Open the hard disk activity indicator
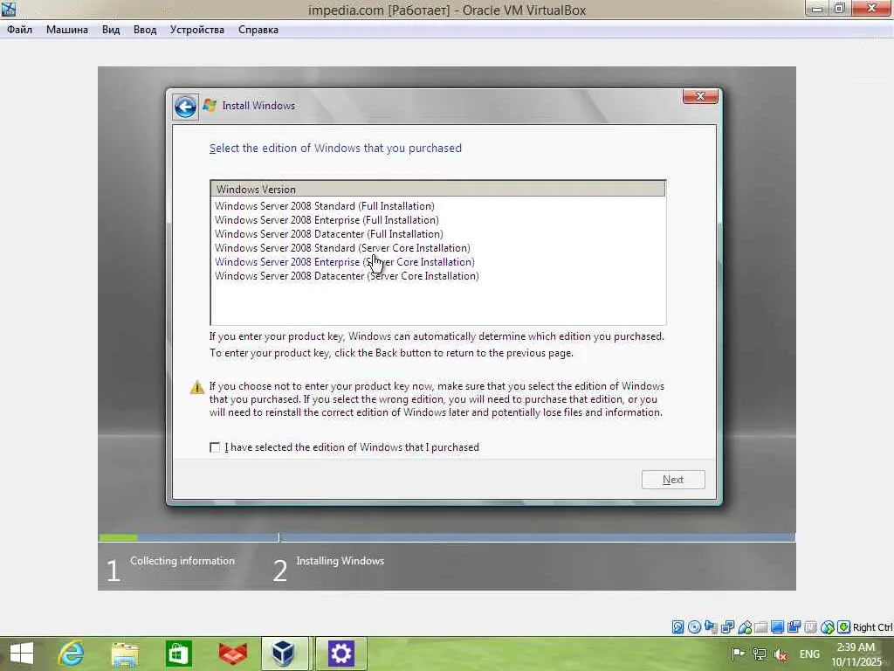The image size is (894, 671). pos(677,627)
